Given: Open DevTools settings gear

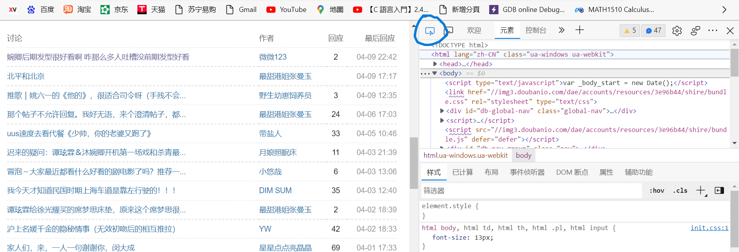Looking at the screenshot, I should 677,30.
